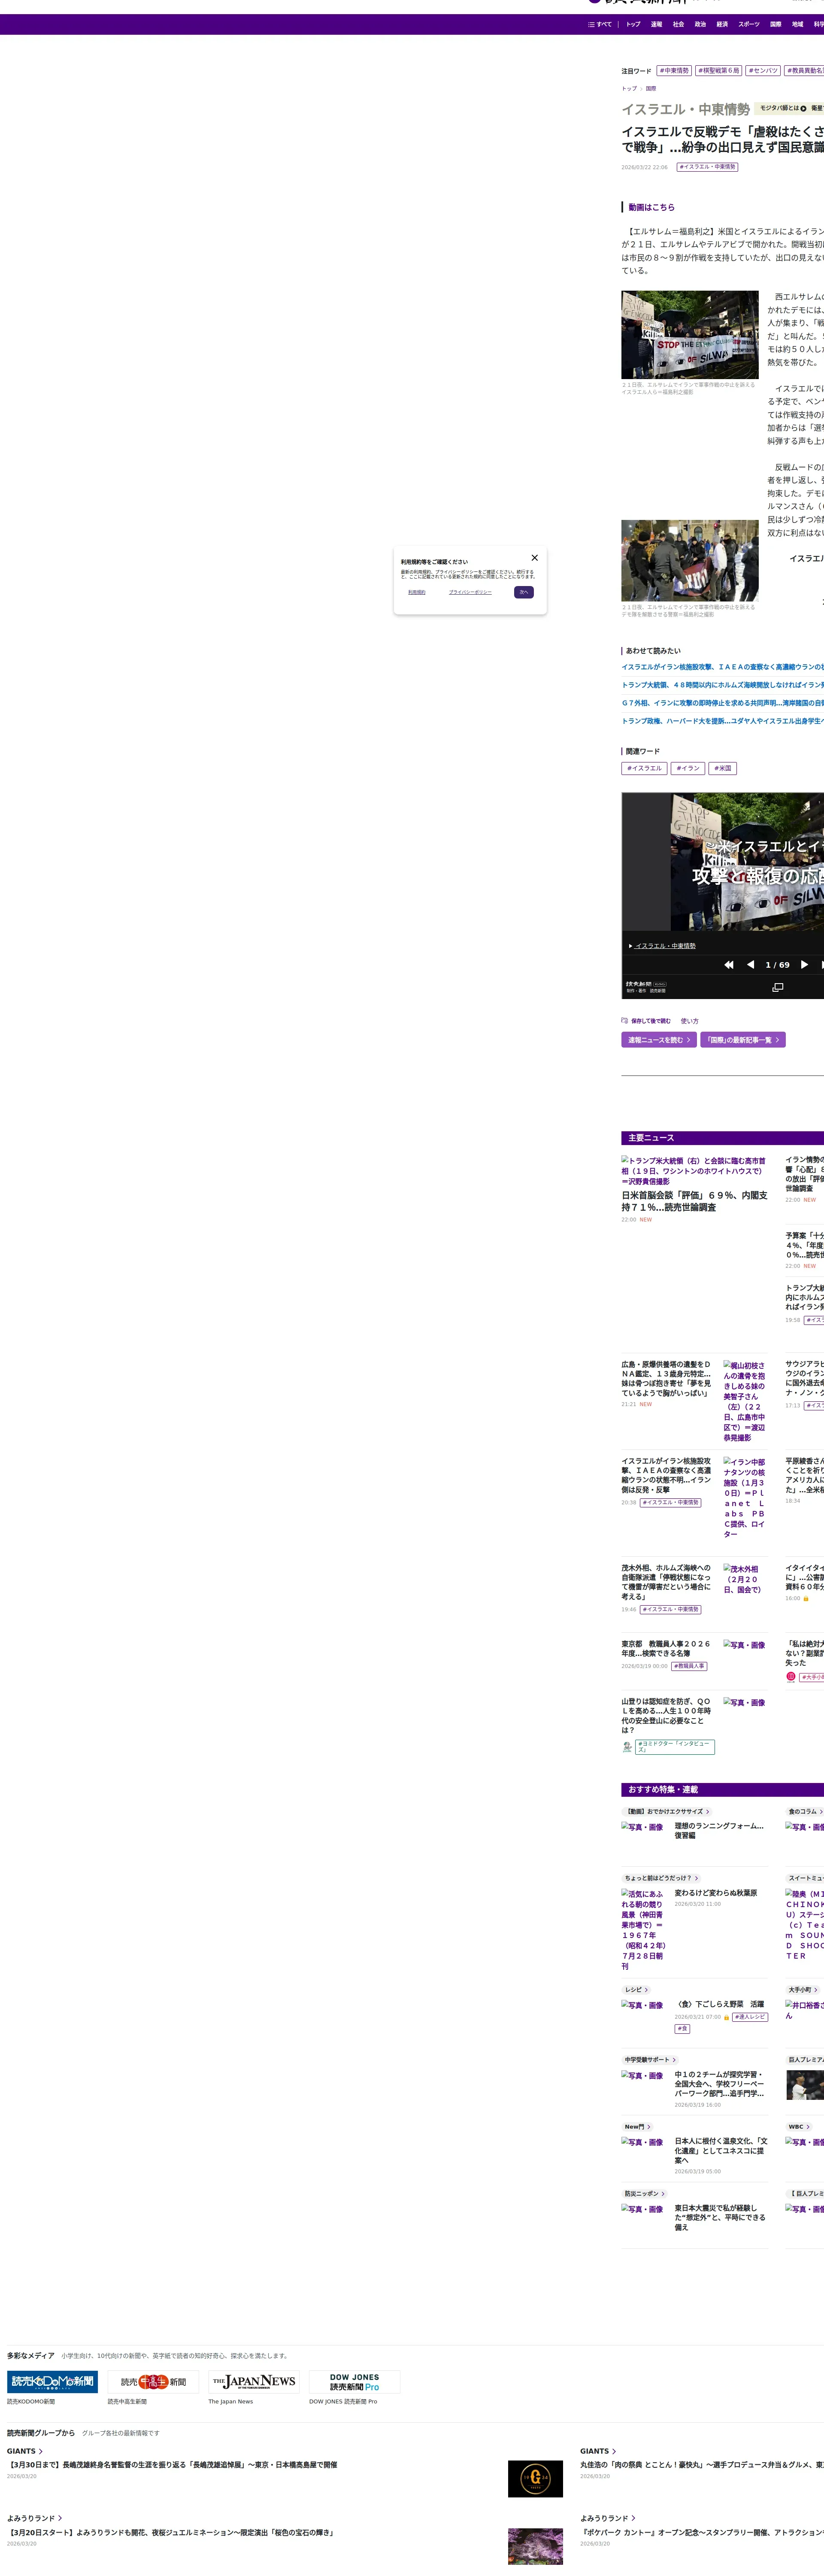Expand the first GIANTS section header

click(x=25, y=2451)
